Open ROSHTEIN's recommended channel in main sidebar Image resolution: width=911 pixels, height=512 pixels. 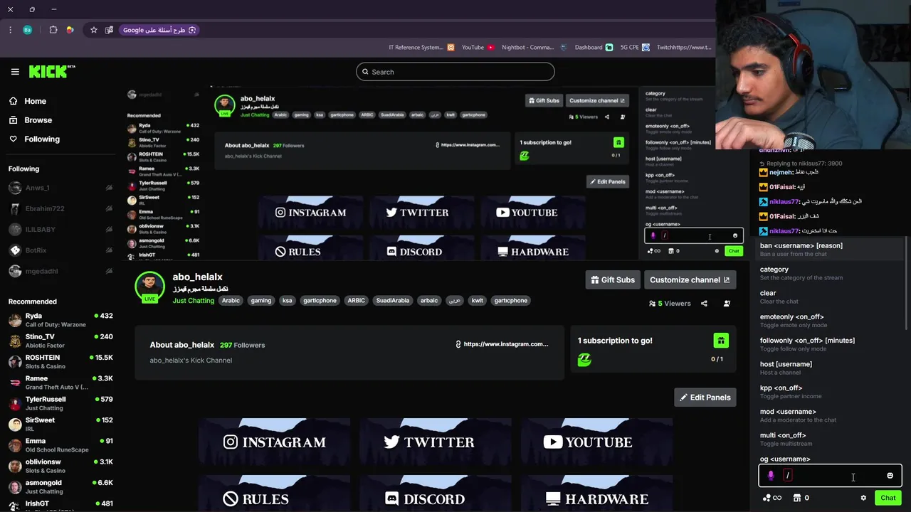click(60, 361)
